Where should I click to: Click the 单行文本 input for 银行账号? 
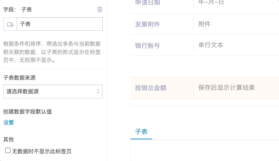click(236, 45)
